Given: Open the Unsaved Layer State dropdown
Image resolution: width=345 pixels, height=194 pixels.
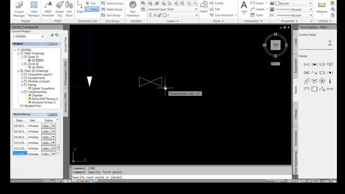Looking at the screenshot, I should coord(172,9).
